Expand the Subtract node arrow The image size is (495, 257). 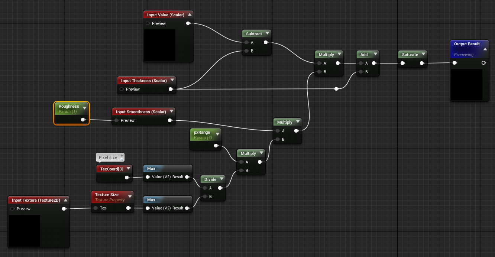pyautogui.click(x=266, y=34)
